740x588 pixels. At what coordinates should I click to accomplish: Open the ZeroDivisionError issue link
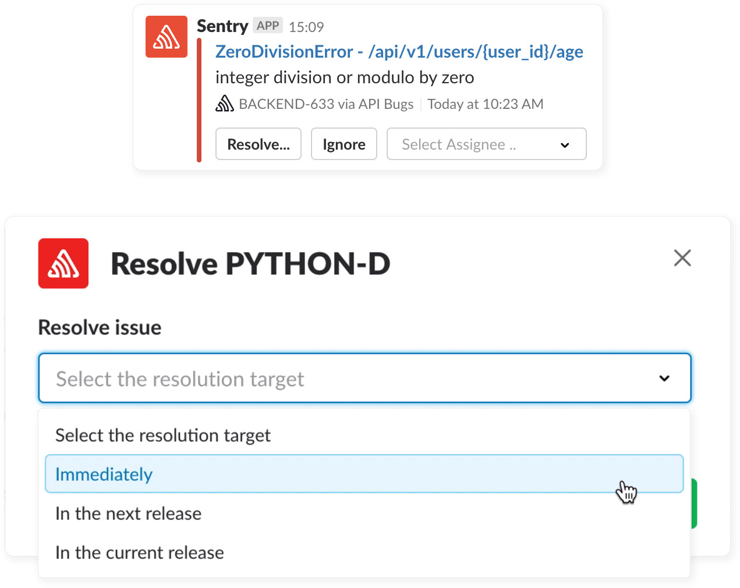[x=399, y=52]
